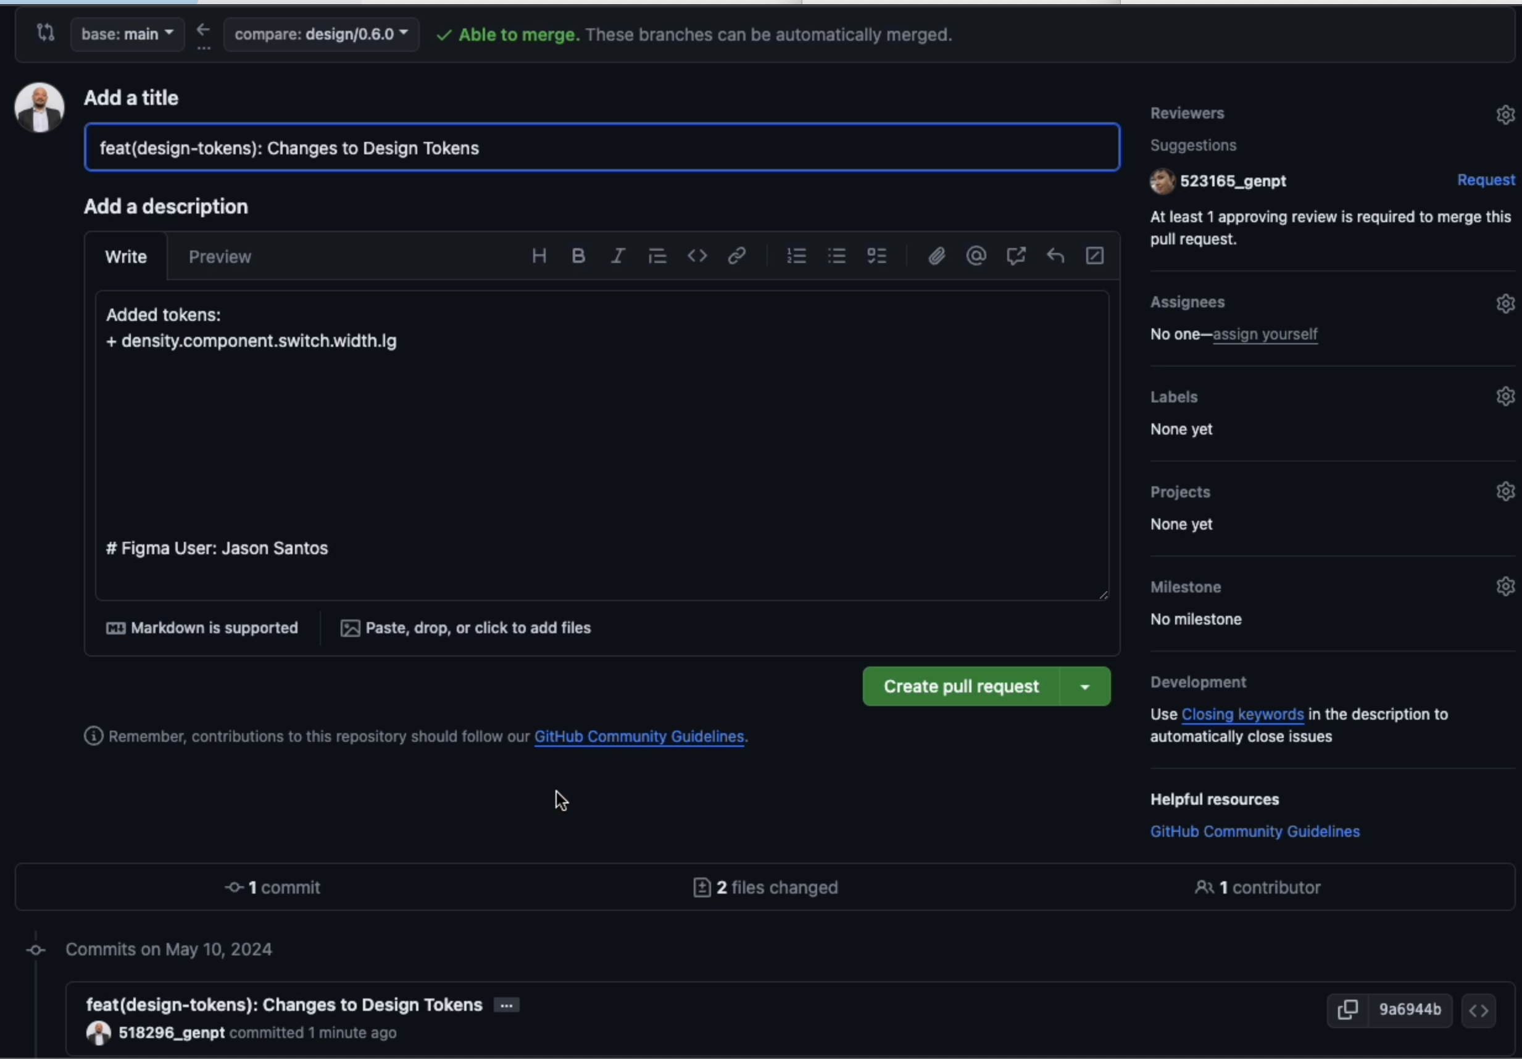The height and width of the screenshot is (1059, 1522).
Task: Insert an unordered bullet list icon
Action: (x=836, y=256)
